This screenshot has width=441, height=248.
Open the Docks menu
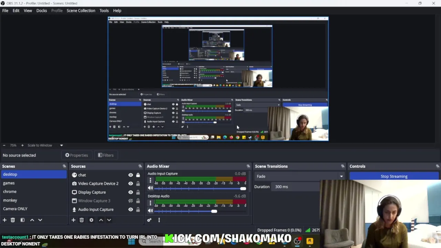click(42, 11)
